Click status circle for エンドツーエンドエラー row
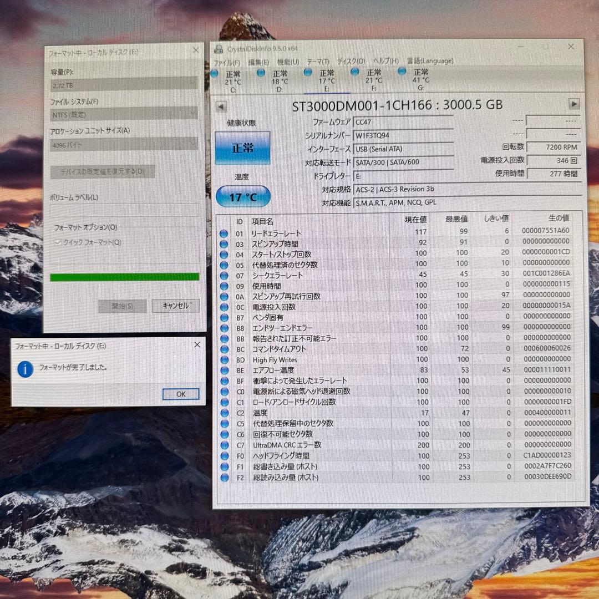 [224, 328]
